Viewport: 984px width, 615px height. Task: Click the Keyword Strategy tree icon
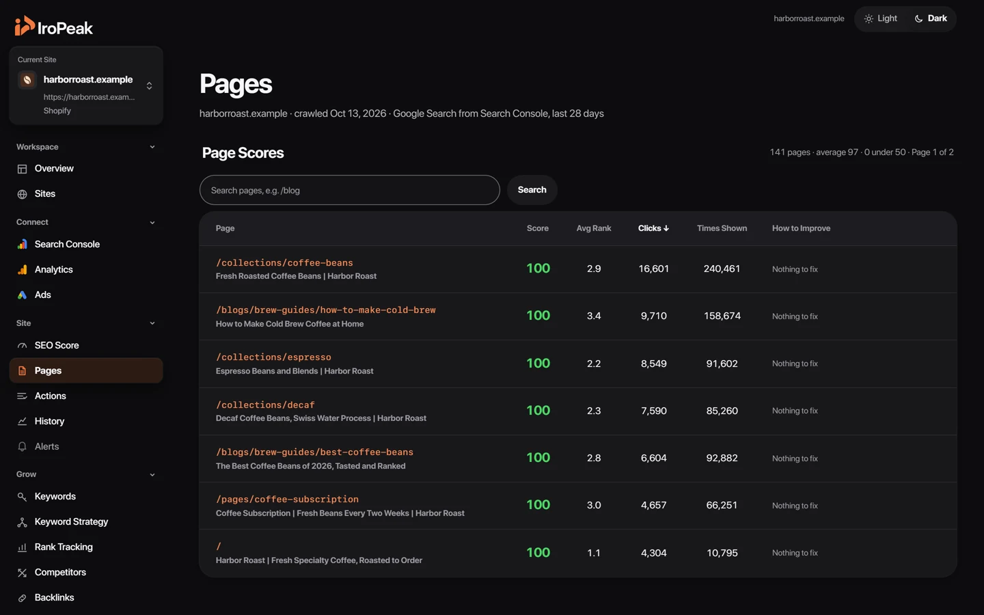(x=22, y=522)
